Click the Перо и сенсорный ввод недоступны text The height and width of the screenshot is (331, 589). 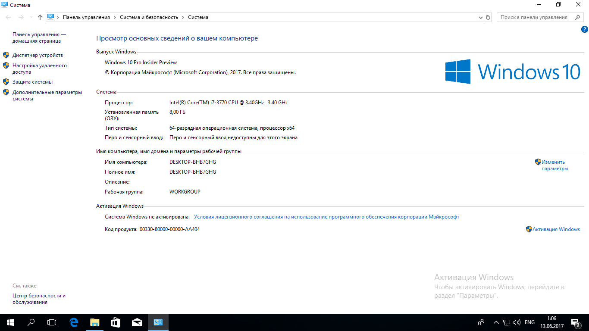pos(233,137)
